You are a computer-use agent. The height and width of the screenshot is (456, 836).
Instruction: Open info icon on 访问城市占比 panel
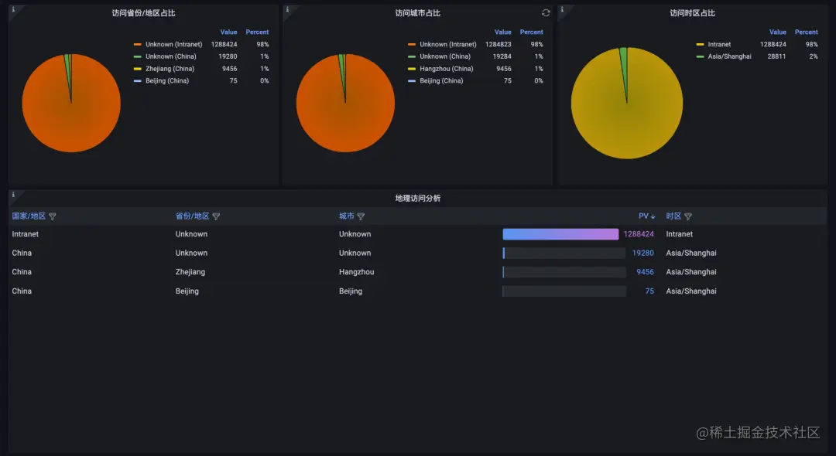[x=287, y=9]
